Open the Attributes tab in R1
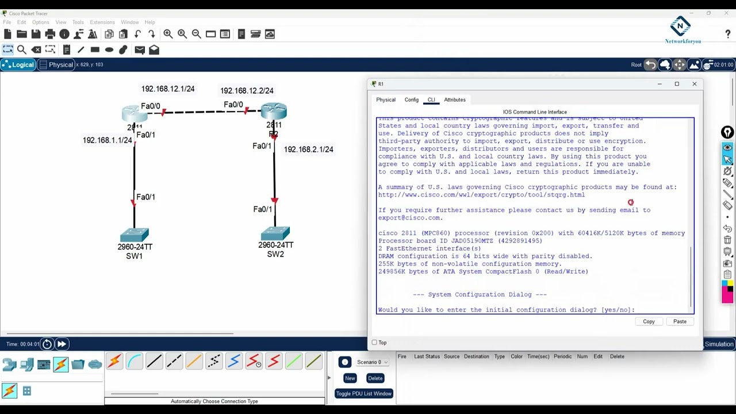The image size is (736, 414). pos(455,100)
